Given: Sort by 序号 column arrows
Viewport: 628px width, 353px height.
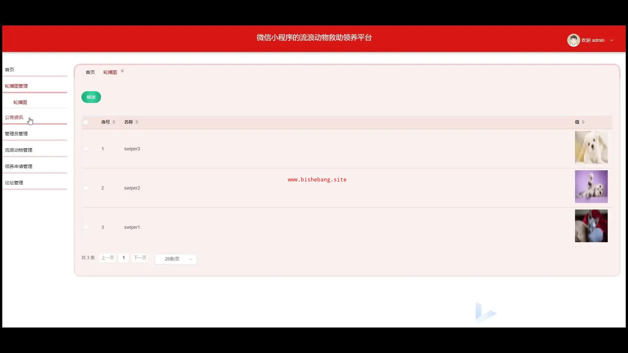Looking at the screenshot, I should click(113, 122).
